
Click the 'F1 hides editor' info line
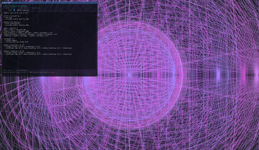(x=22, y=8)
